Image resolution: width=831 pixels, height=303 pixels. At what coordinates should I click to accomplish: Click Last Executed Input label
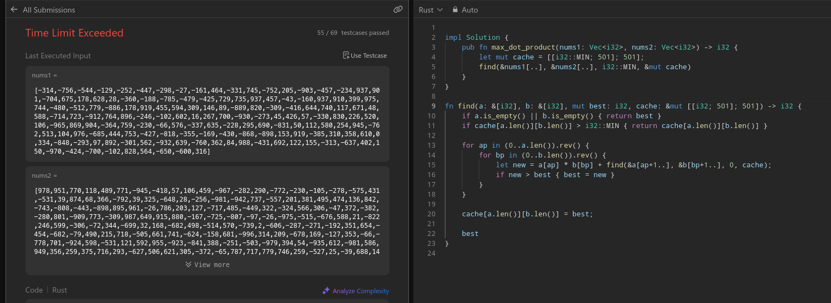[x=58, y=56]
